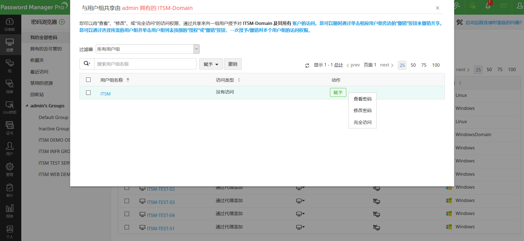Click the 撤销 revoke button
The height and width of the screenshot is (241, 524).
pyautogui.click(x=233, y=64)
